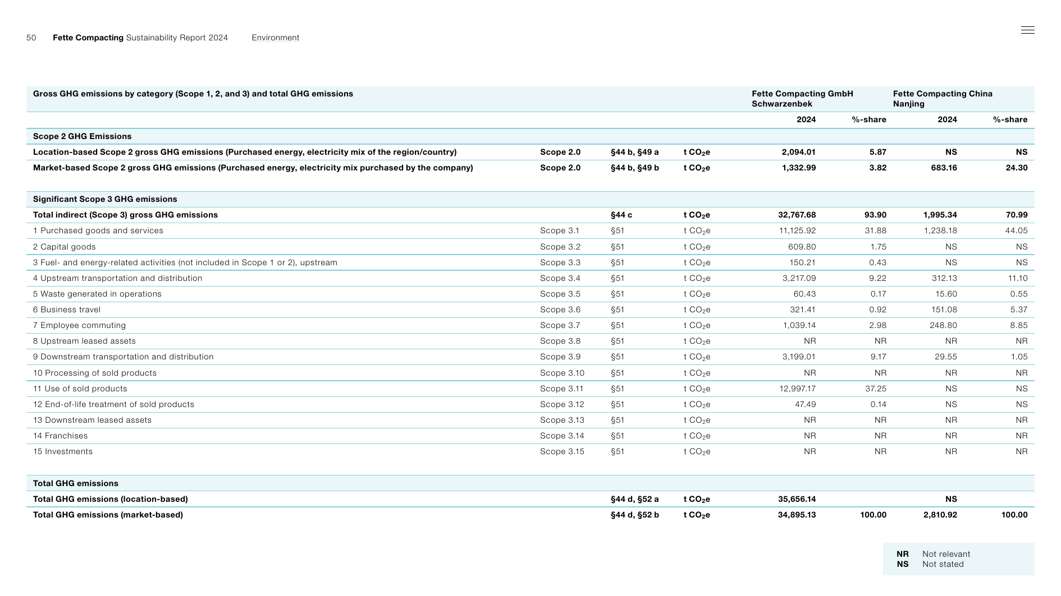
Task: Select End-of-life treatment of sold products label
Action: tap(113, 404)
